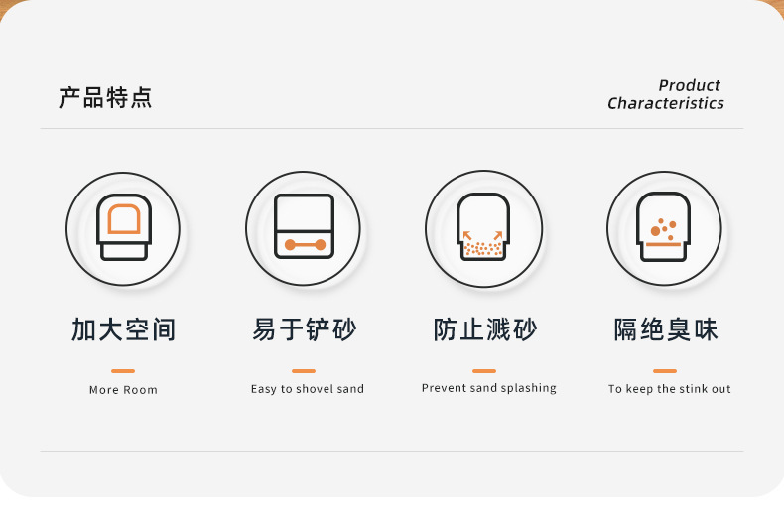This screenshot has width=784, height=524.
Task: Click the More Room litter box icon
Action: click(x=123, y=228)
